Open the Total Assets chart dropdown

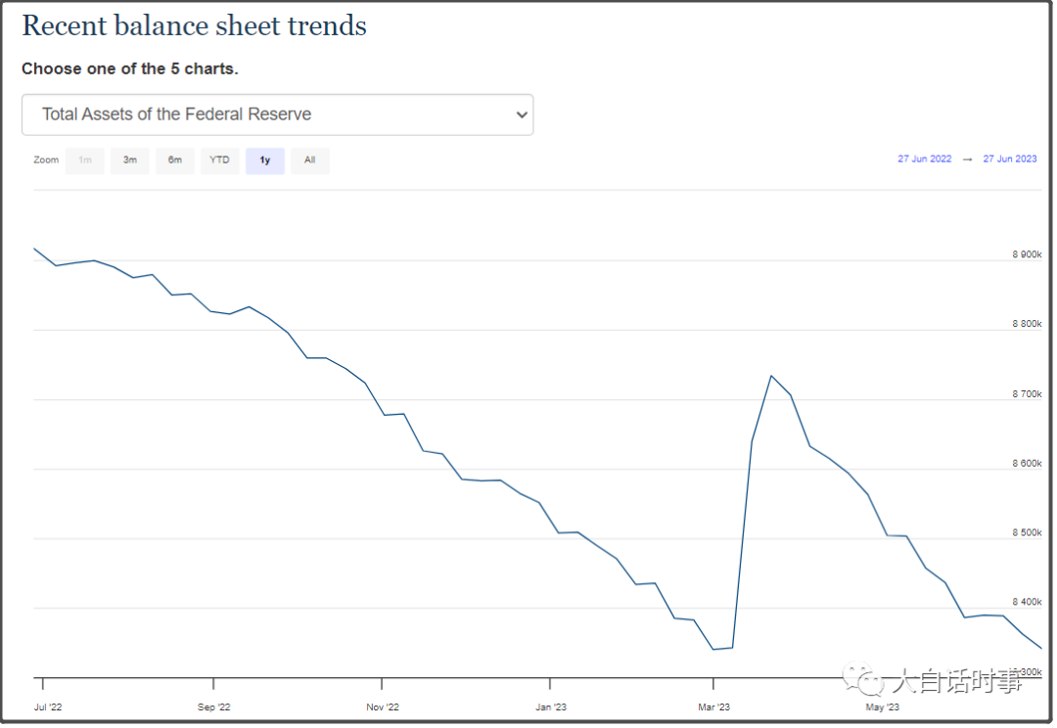coord(277,114)
